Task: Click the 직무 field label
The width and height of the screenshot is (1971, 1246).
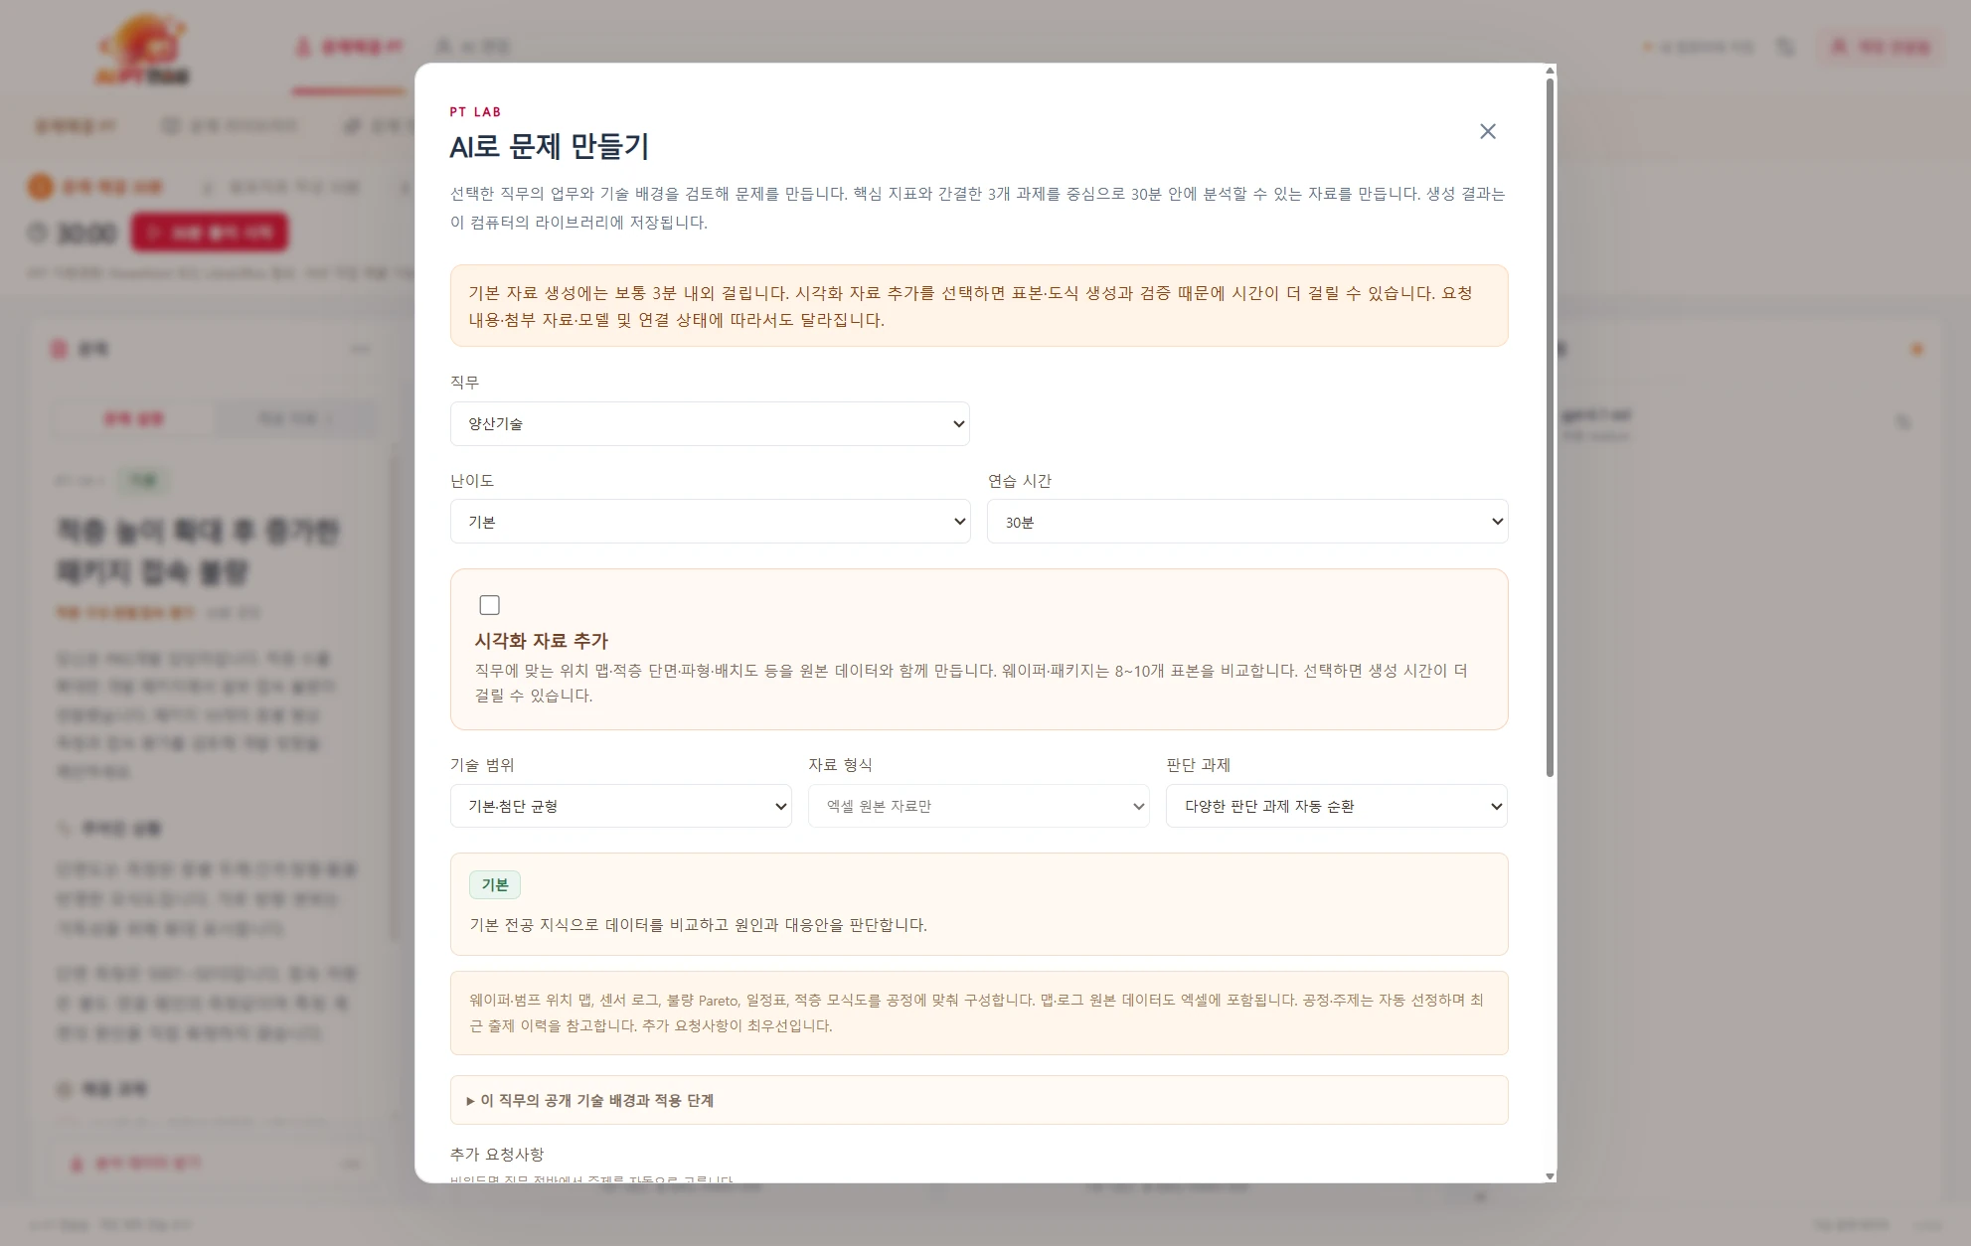Action: (464, 383)
